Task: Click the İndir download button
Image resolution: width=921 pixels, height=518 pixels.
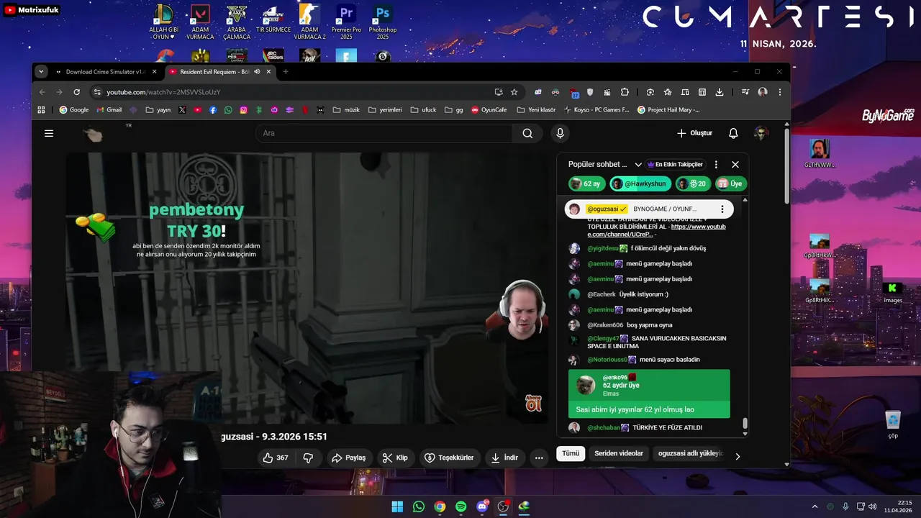Action: [x=504, y=458]
